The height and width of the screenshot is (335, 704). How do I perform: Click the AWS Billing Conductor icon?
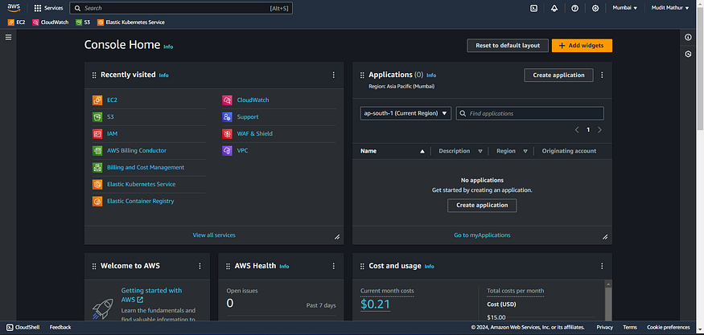coord(97,151)
